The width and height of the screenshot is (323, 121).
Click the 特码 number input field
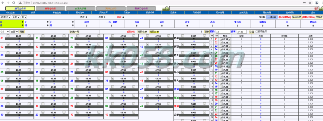[x=223, y=32]
